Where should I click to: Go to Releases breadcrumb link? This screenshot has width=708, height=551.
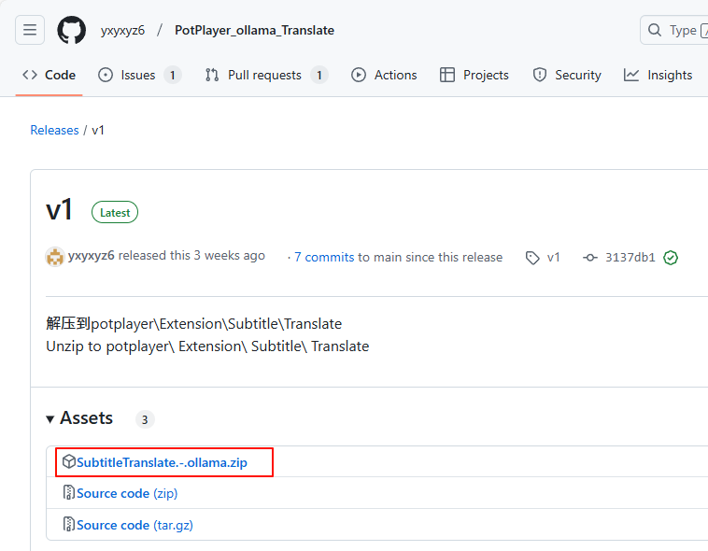coord(54,130)
